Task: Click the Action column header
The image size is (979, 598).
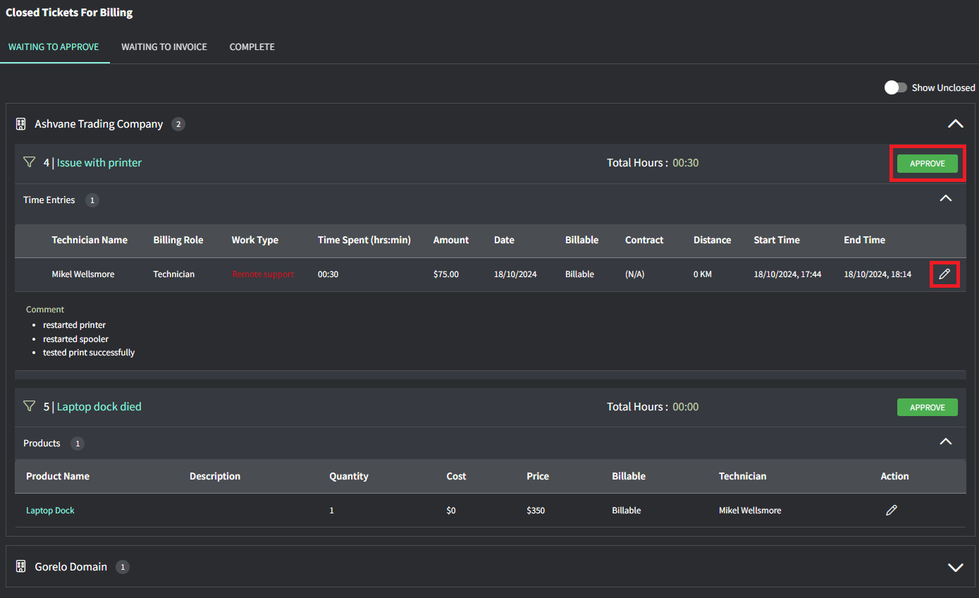Action: coord(894,476)
